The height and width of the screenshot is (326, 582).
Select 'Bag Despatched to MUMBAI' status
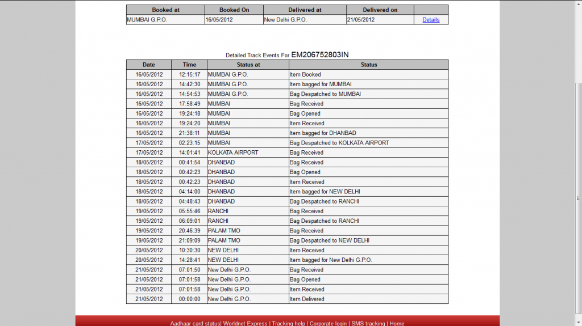(368, 94)
